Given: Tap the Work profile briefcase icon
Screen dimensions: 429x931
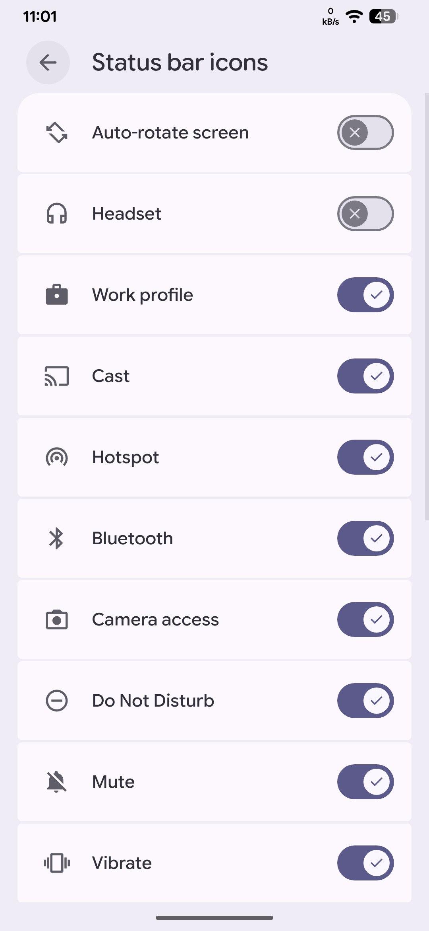Looking at the screenshot, I should (57, 295).
